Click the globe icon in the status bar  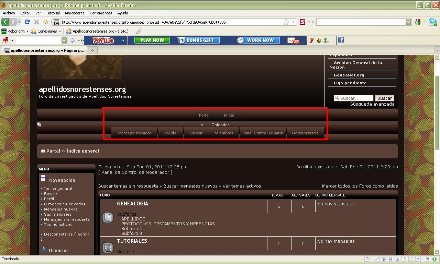pos(384,259)
